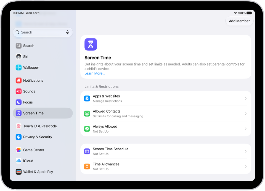Tap the Screen Time Schedule calendar icon

coord(87,151)
